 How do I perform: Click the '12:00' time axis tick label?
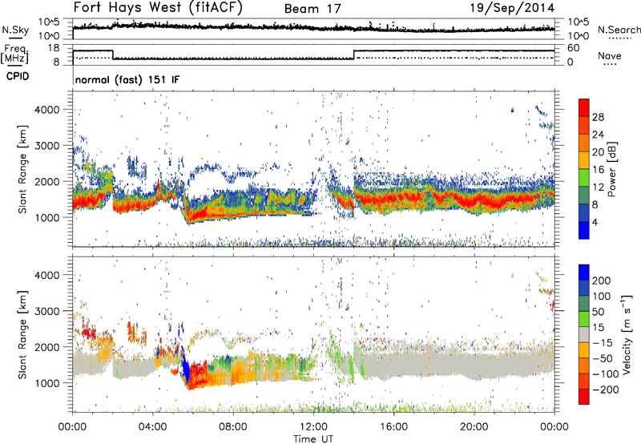click(313, 427)
